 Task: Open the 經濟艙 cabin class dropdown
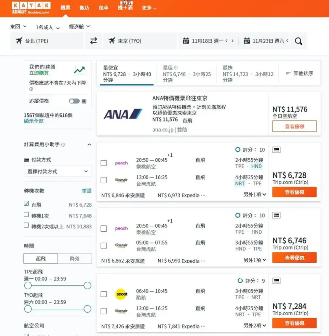pyautogui.click(x=80, y=27)
